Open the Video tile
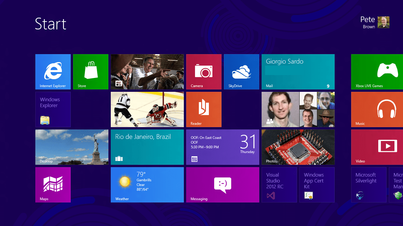 pos(377,147)
